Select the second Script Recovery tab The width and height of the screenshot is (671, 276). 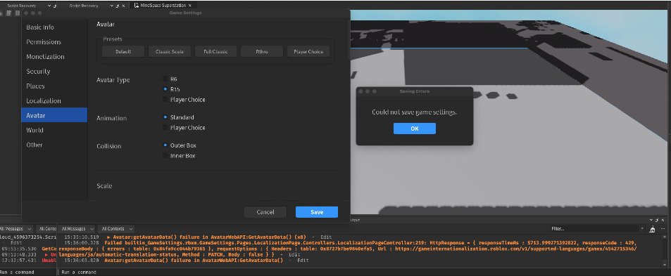[84, 6]
